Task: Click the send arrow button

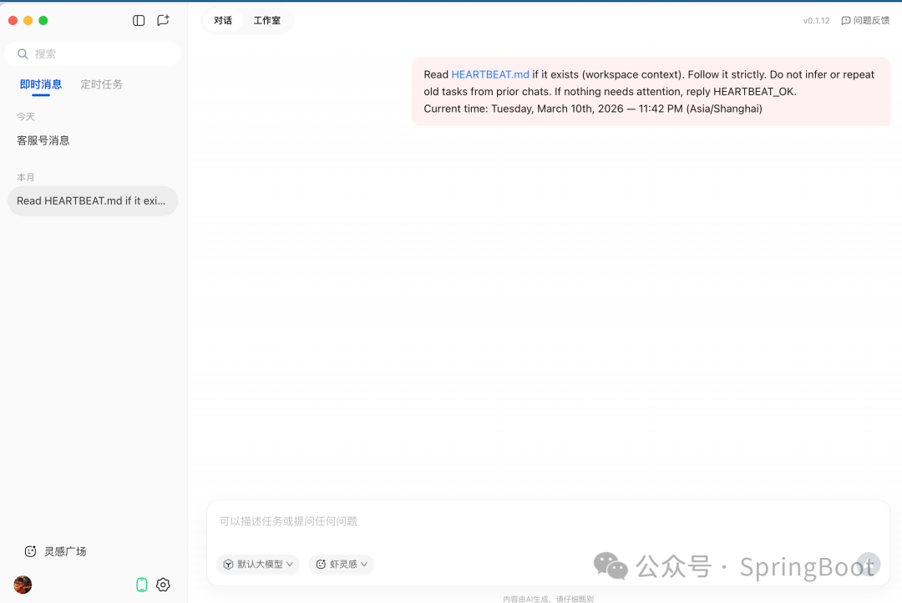Action: 868,565
